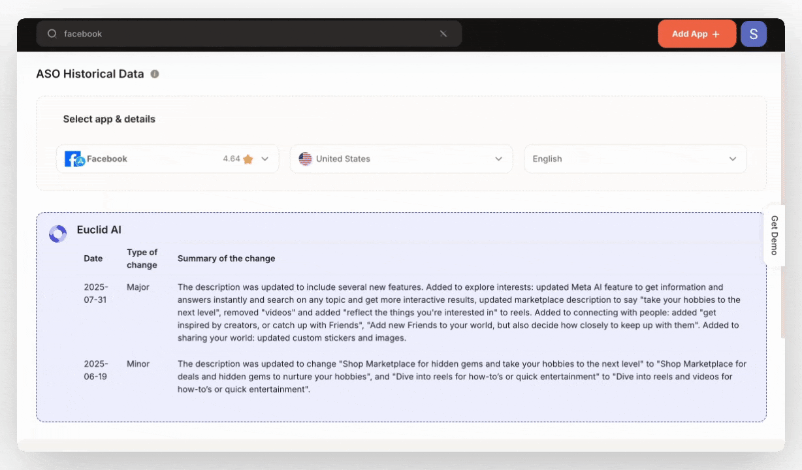Viewport: 802px width, 470px height.
Task: Click the star icon next to 4.64 rating
Action: click(x=248, y=159)
